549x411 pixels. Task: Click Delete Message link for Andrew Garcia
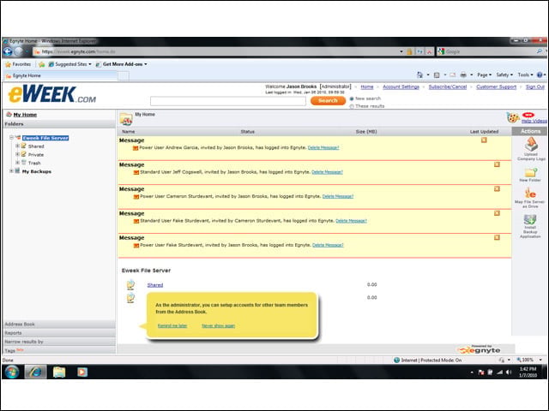click(x=323, y=147)
